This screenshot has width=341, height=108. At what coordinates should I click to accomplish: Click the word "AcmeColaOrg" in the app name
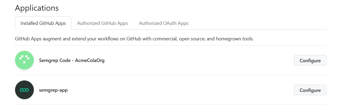point(90,60)
